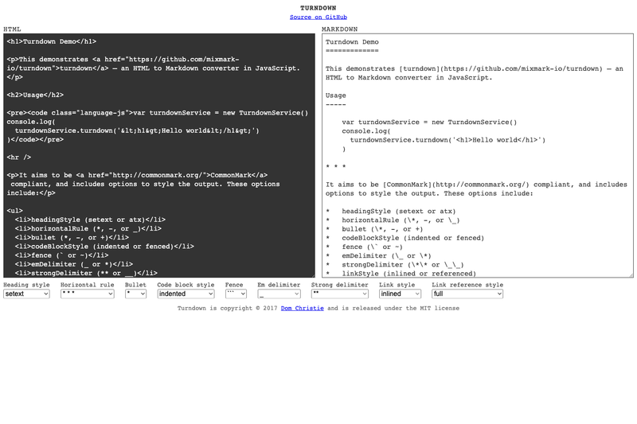The height and width of the screenshot is (424, 637).
Task: Click 'Turndown Demo' heading in Markdown output
Action: click(x=352, y=42)
